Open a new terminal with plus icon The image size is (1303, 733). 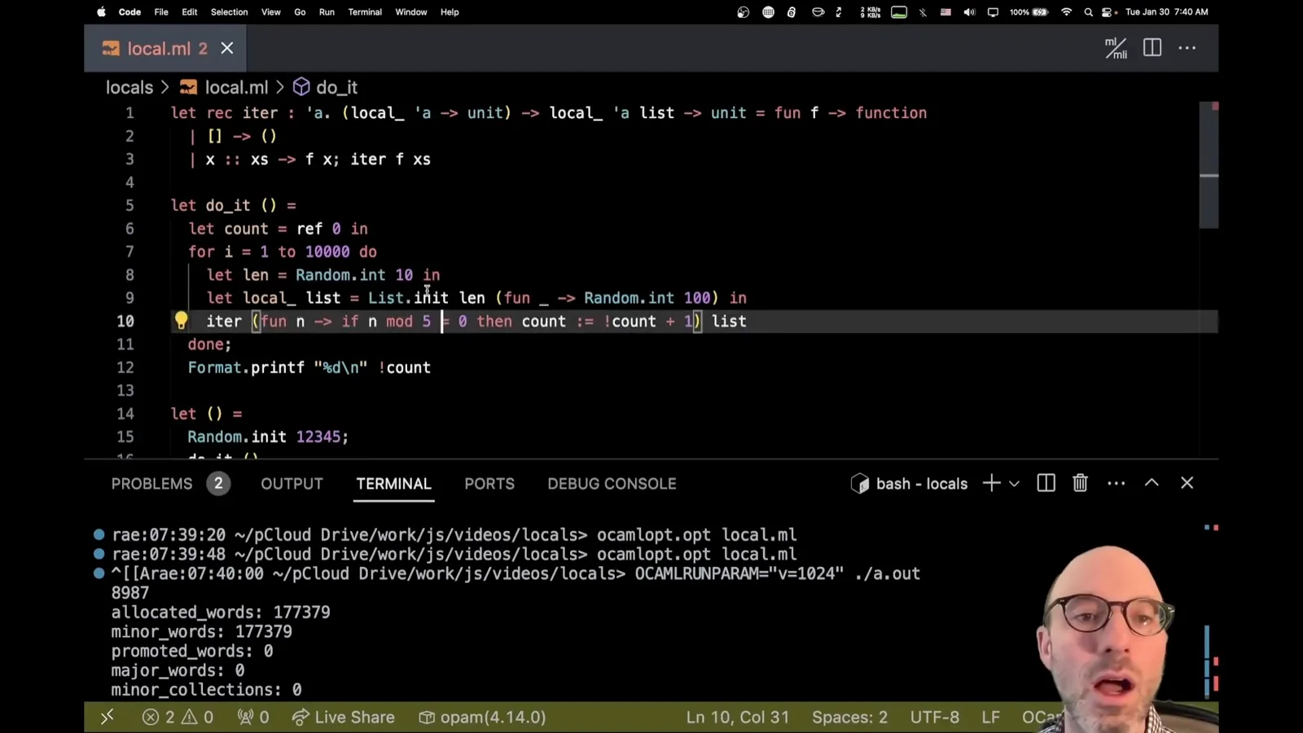991,483
